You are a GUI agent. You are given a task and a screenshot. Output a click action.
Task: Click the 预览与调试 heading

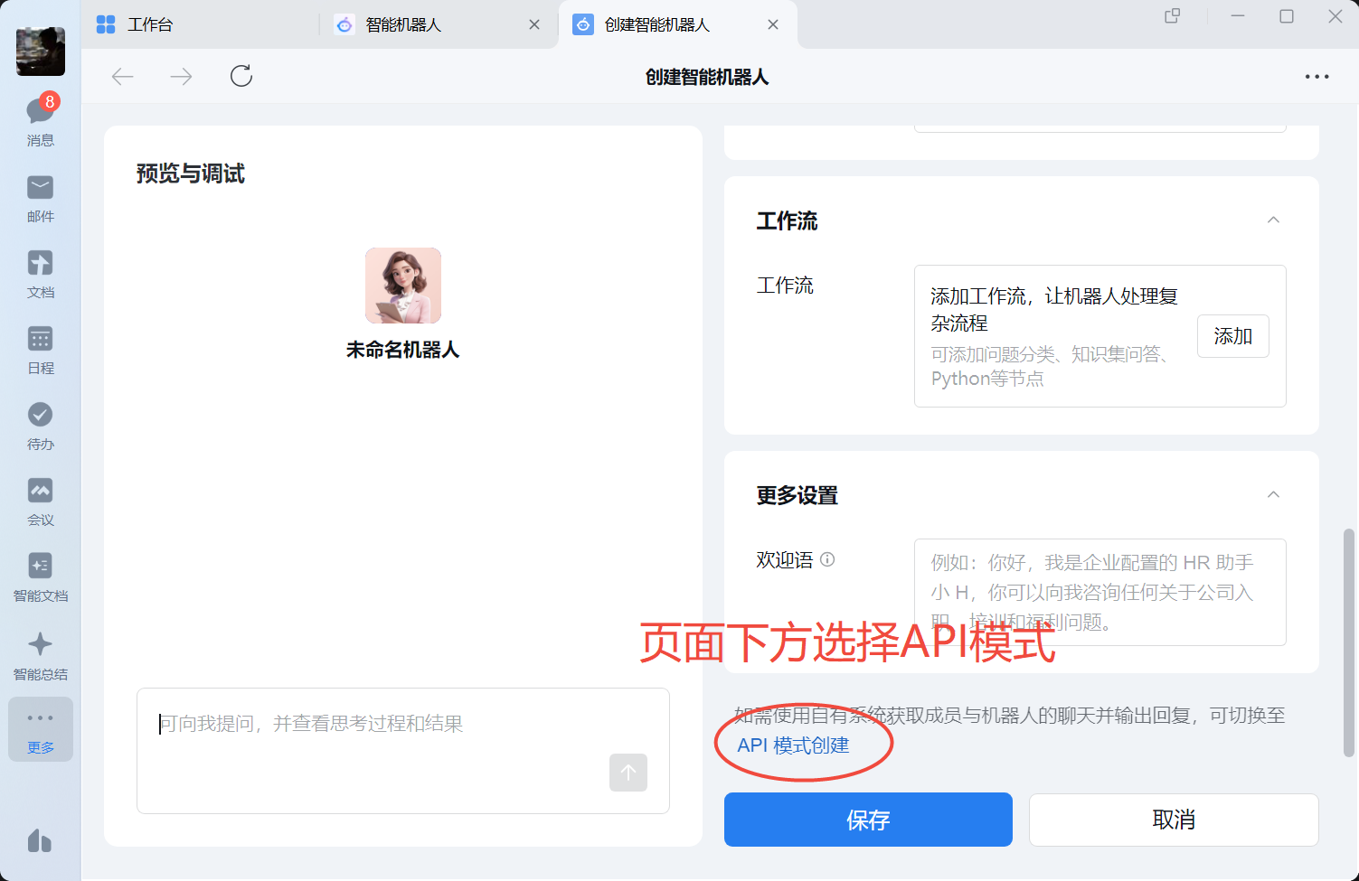[x=191, y=173]
